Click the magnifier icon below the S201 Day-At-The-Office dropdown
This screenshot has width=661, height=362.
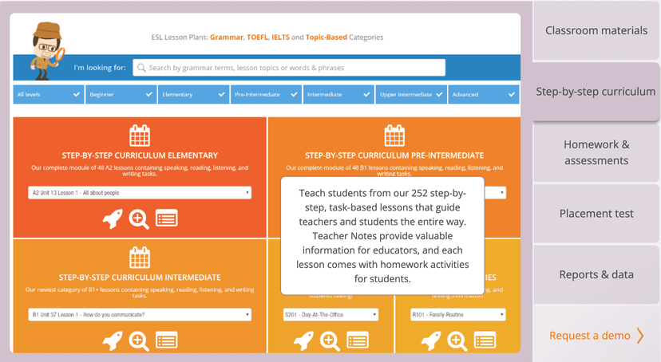(330, 341)
